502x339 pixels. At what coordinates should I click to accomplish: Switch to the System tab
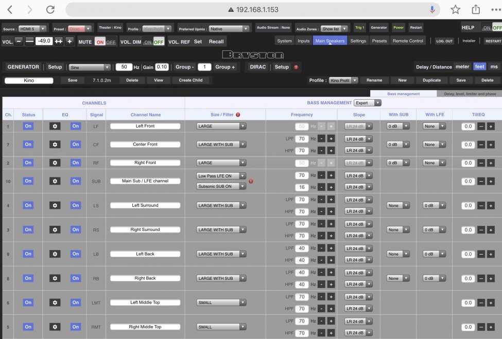click(x=284, y=41)
